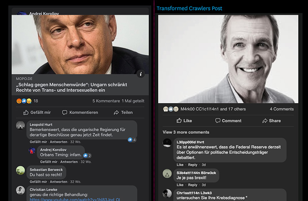This screenshot has width=308, height=201.
Task: Click Reply under the L30pp00lld Hvrt comment
Action: pos(192,165)
